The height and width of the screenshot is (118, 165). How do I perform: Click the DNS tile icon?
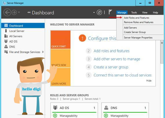pos(106,108)
